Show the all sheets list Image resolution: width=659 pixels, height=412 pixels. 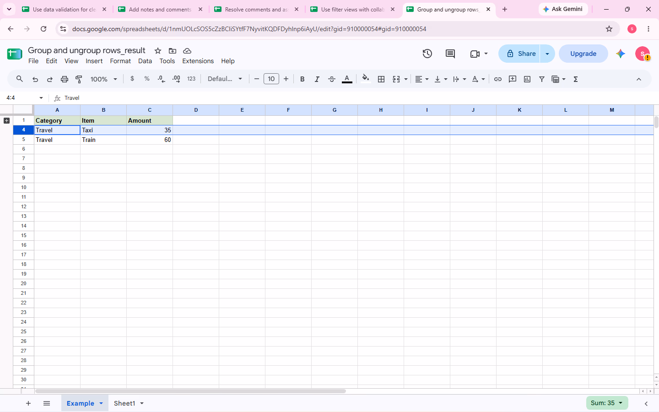pyautogui.click(x=47, y=403)
